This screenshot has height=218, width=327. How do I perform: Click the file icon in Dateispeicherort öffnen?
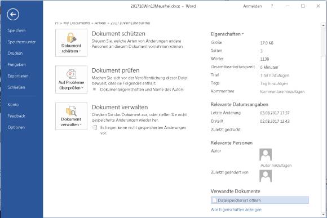(x=214, y=201)
